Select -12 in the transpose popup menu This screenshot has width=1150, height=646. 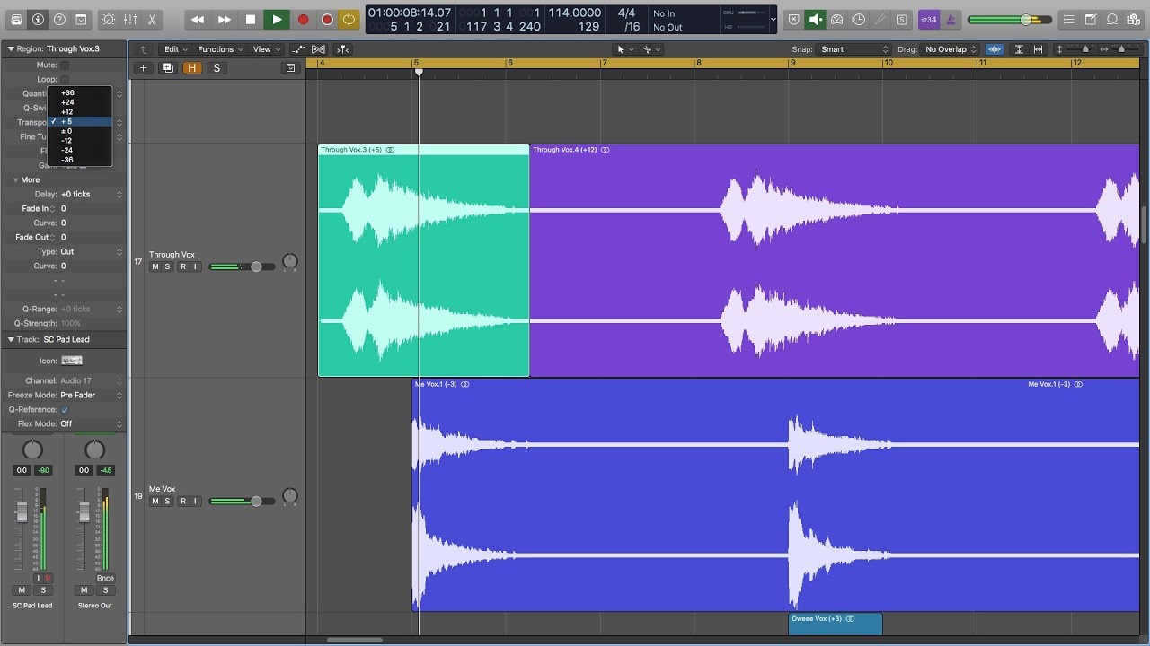(x=80, y=141)
